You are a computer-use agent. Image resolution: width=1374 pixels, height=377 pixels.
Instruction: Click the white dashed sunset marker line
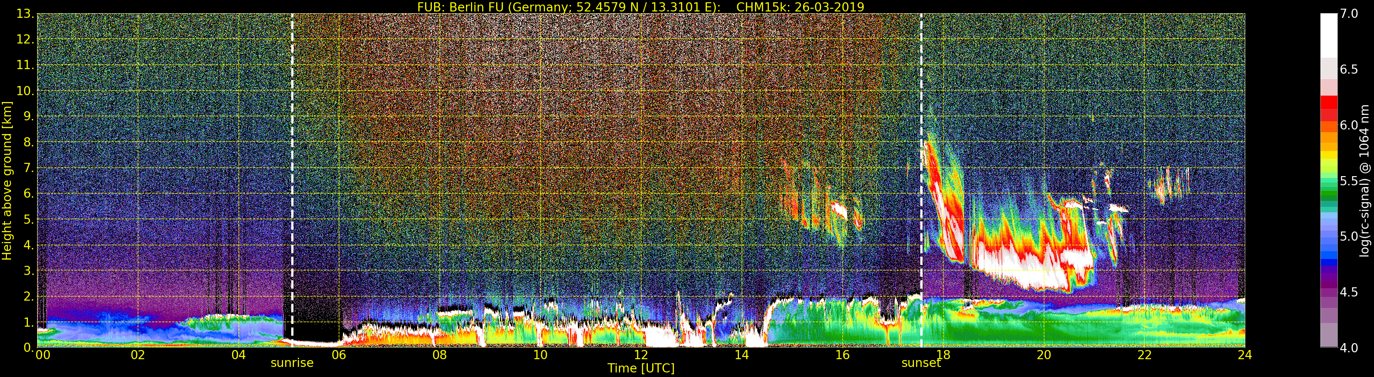coord(921,180)
